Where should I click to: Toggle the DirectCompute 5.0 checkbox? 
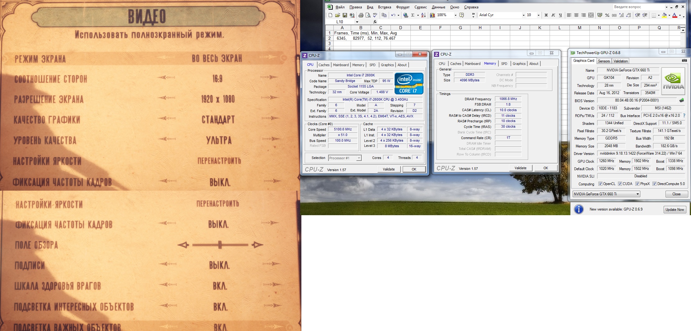(x=654, y=184)
